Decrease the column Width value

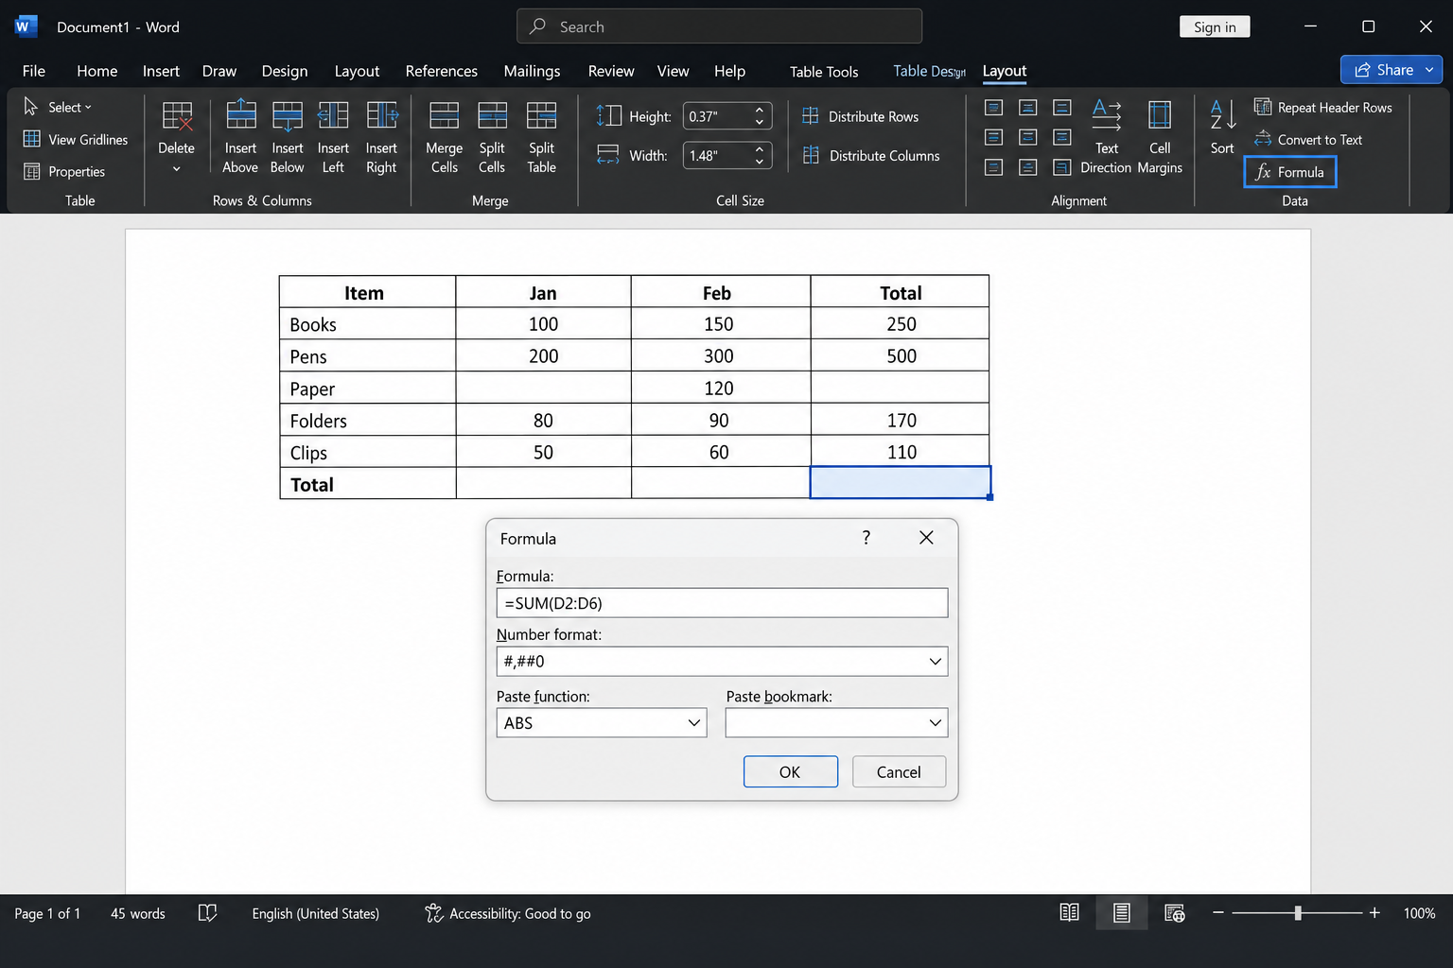760,162
